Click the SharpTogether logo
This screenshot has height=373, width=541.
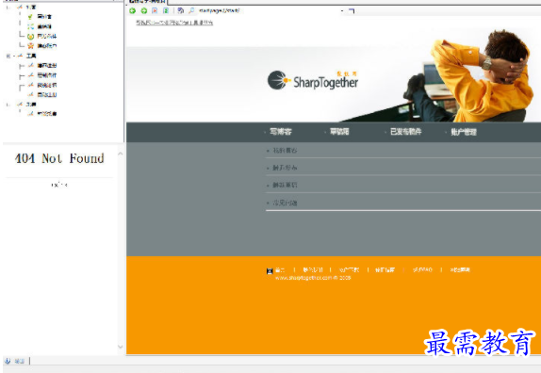point(313,81)
